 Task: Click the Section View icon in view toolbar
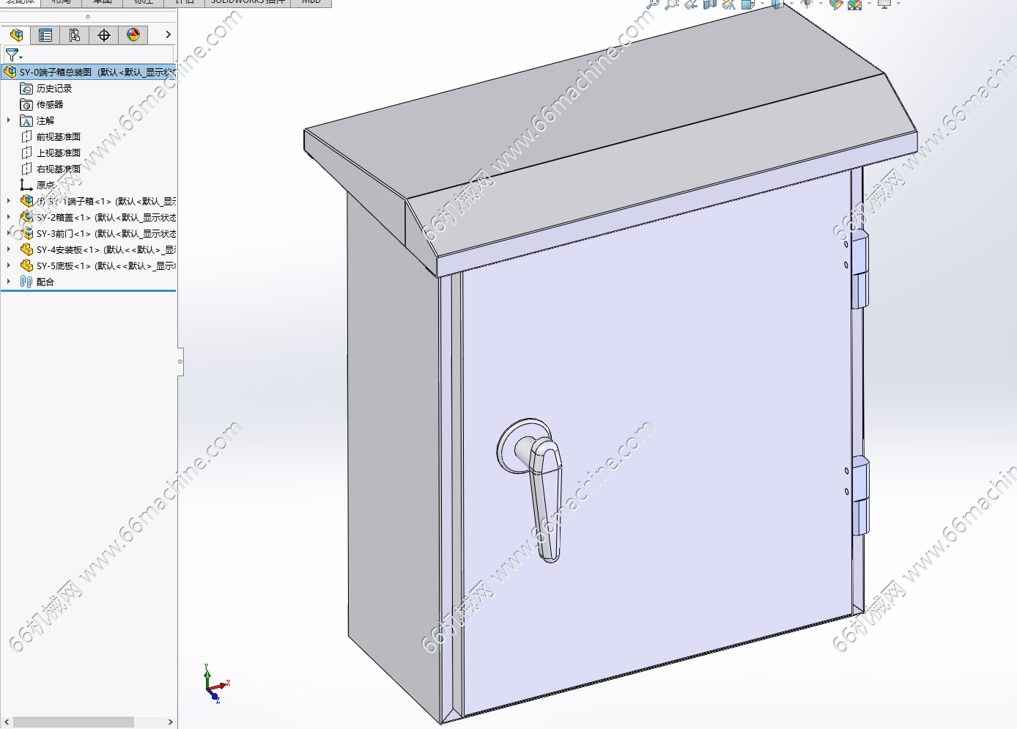(709, 4)
